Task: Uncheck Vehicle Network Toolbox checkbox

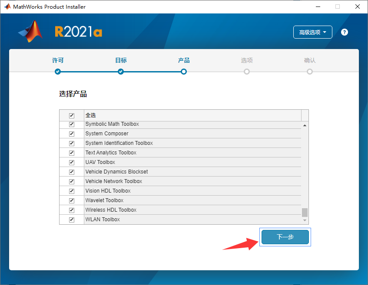Action: 72,182
